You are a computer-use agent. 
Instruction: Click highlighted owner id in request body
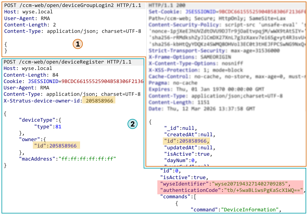tap(56, 146)
